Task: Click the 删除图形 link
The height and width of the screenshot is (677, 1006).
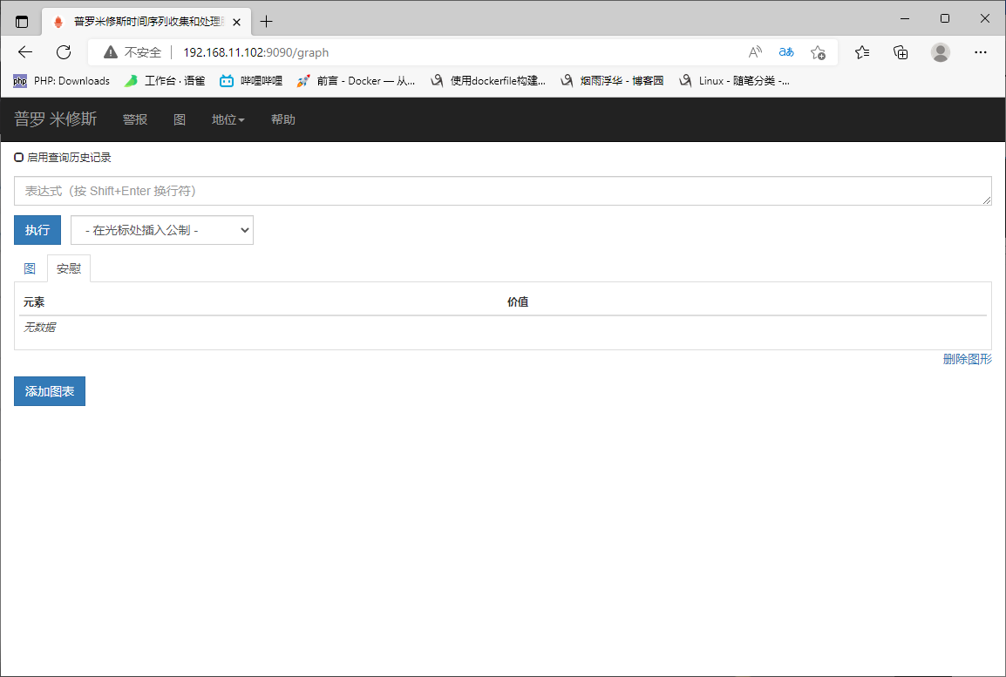Action: [x=967, y=359]
